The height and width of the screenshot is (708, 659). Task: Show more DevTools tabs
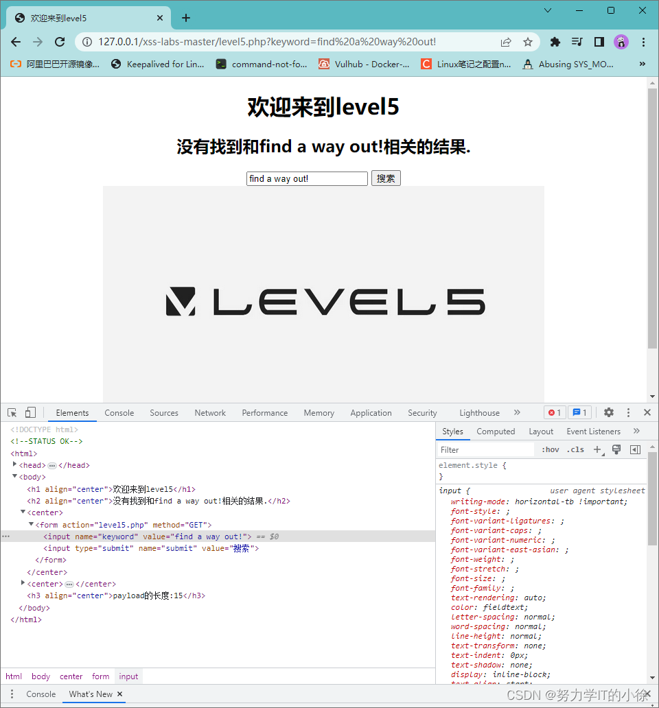(517, 412)
